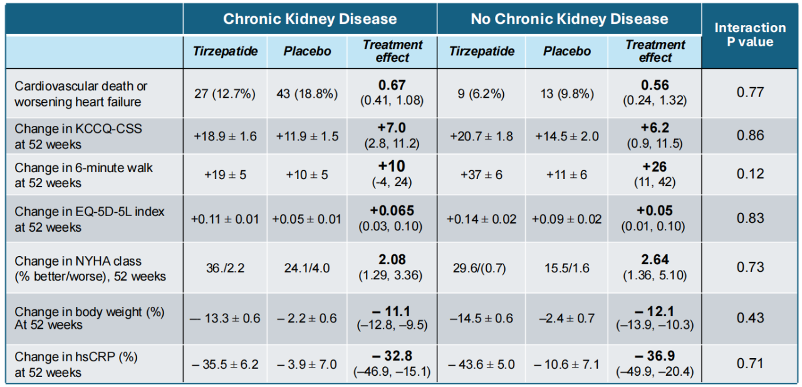Select the Change in KCCQ-CSS row label
This screenshot has height=387, width=802.
pyautogui.click(x=78, y=137)
